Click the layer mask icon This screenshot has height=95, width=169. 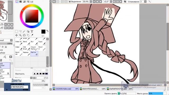(11, 57)
